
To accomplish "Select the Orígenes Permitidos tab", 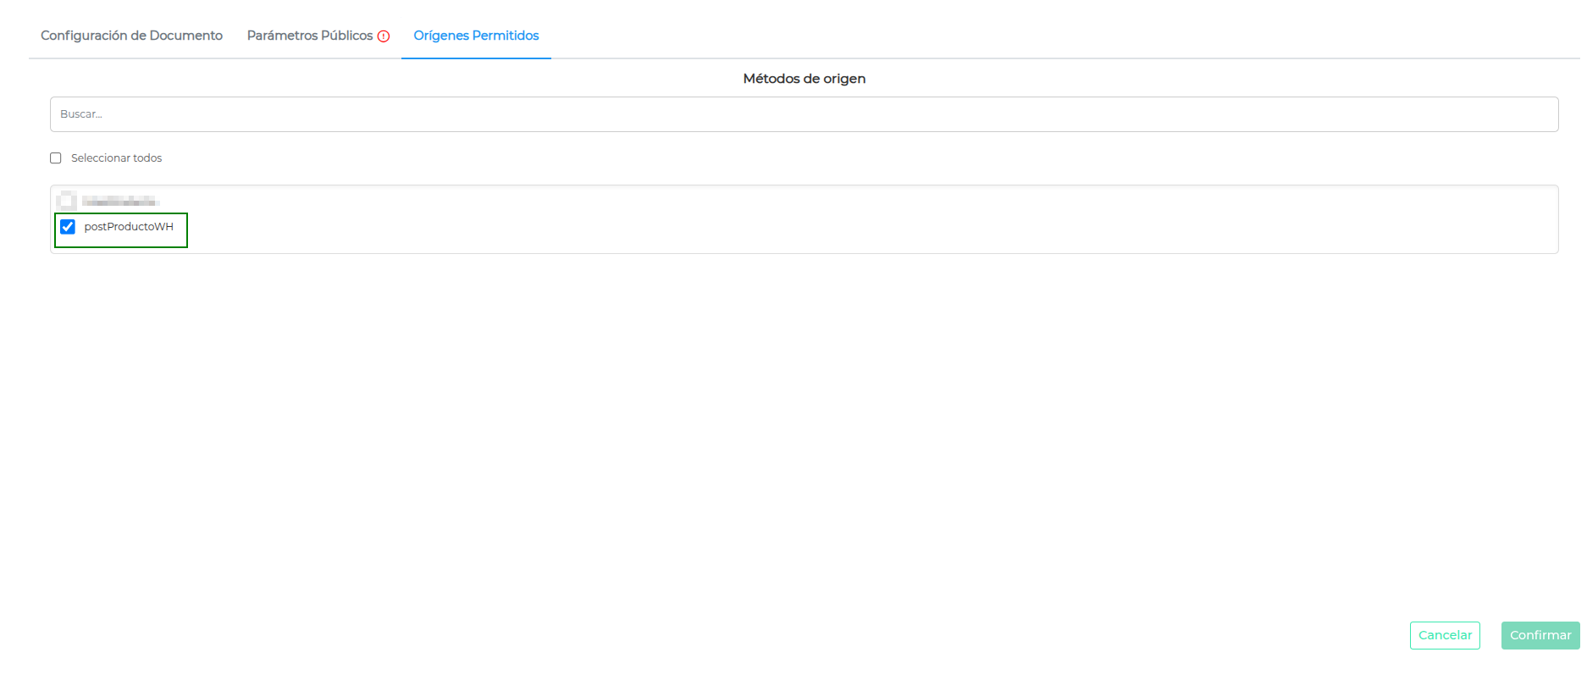I will point(476,36).
